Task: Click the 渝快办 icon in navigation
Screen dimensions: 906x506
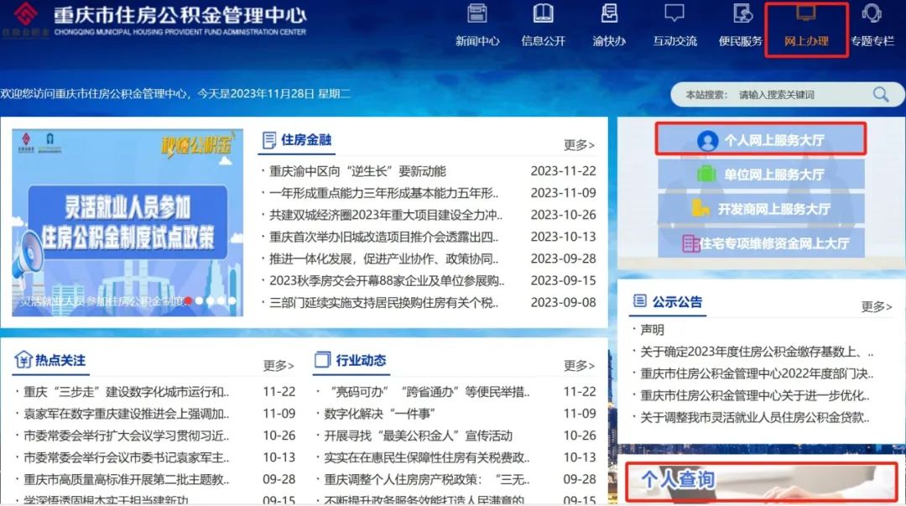Action: coord(609,14)
